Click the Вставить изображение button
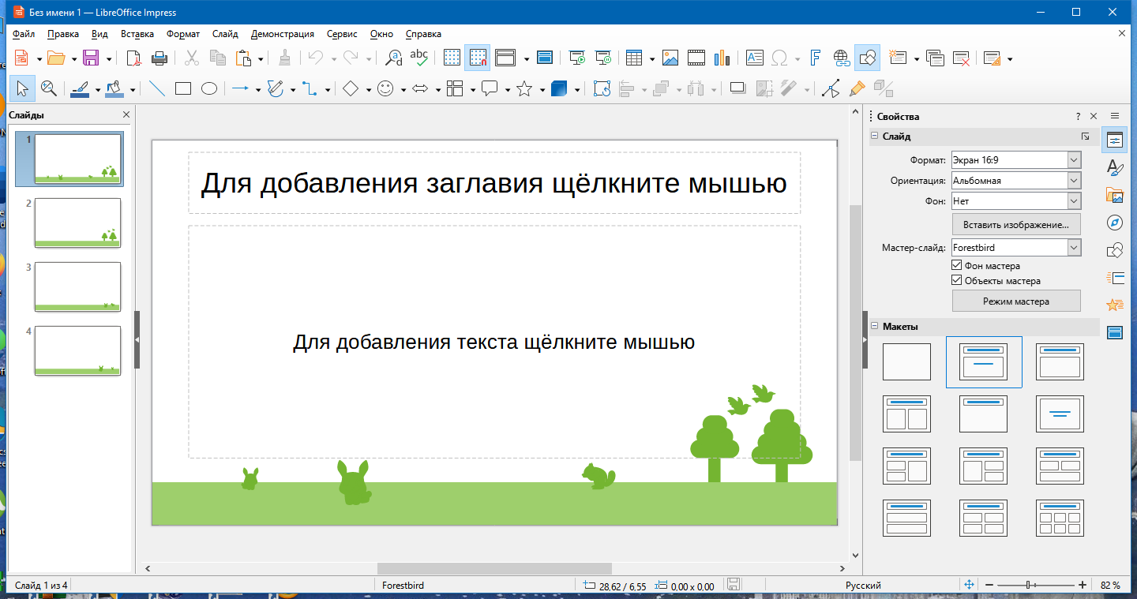 click(1016, 224)
